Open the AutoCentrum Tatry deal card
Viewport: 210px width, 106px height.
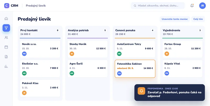tap(135, 49)
